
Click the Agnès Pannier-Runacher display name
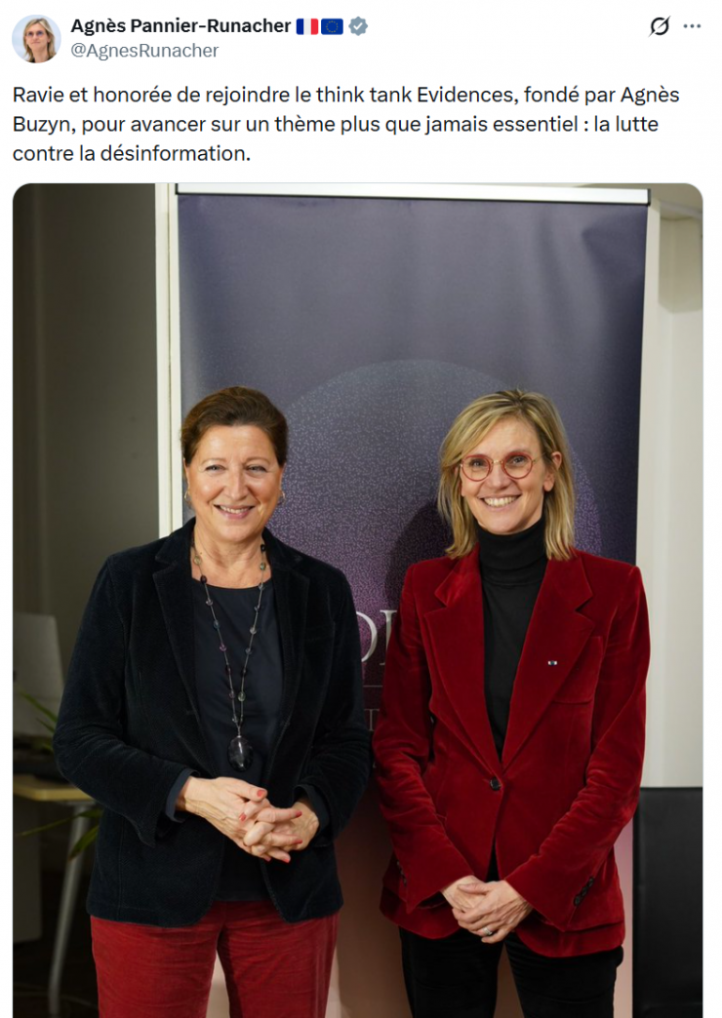180,26
